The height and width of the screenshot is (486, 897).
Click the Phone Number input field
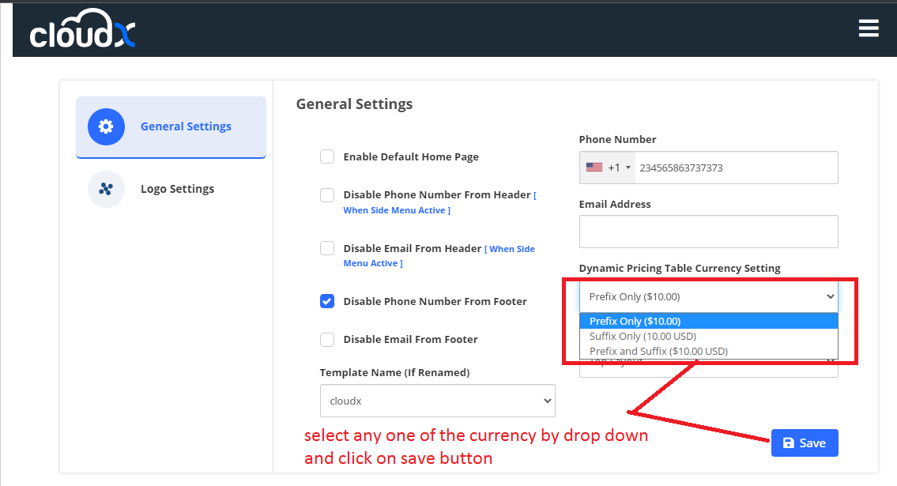735,168
